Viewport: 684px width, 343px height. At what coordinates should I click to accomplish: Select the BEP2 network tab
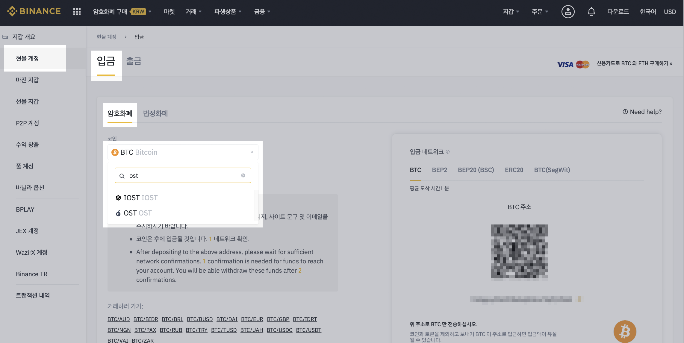coord(439,170)
